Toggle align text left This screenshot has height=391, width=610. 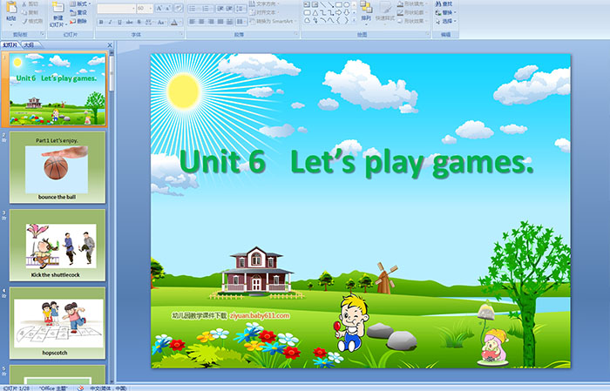click(x=193, y=22)
